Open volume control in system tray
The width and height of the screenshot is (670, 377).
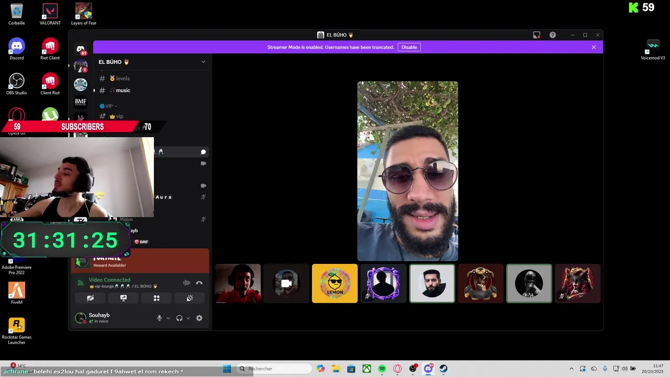(624, 369)
